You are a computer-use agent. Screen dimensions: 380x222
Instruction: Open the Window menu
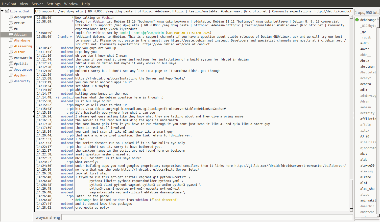point(71,4)
